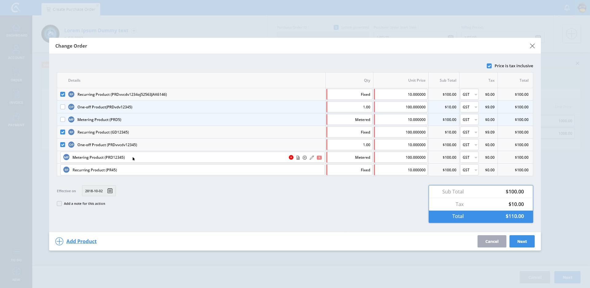Click red remove icon on Metering Product (PRD12345)
590x288 pixels.
(x=291, y=158)
